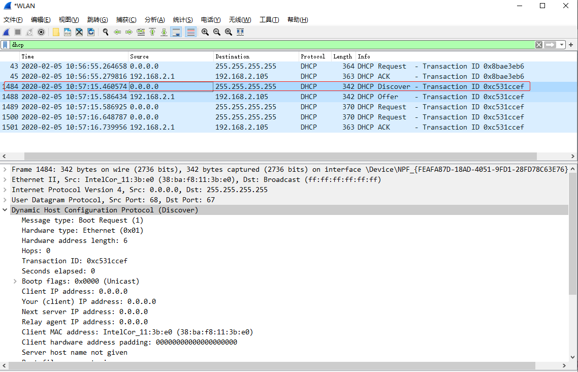Apply the display filter with the arrow button

[x=550, y=45]
